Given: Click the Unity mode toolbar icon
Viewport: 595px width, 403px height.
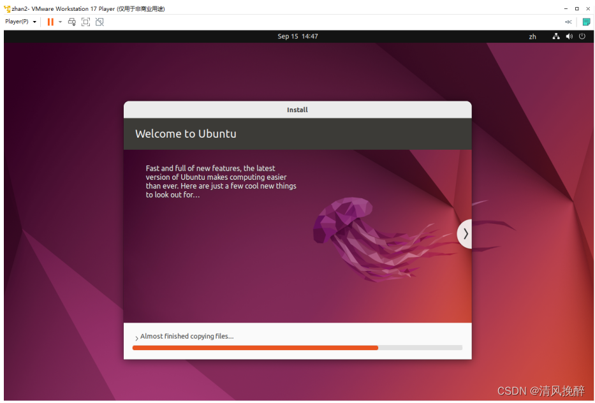Looking at the screenshot, I should pyautogui.click(x=99, y=22).
